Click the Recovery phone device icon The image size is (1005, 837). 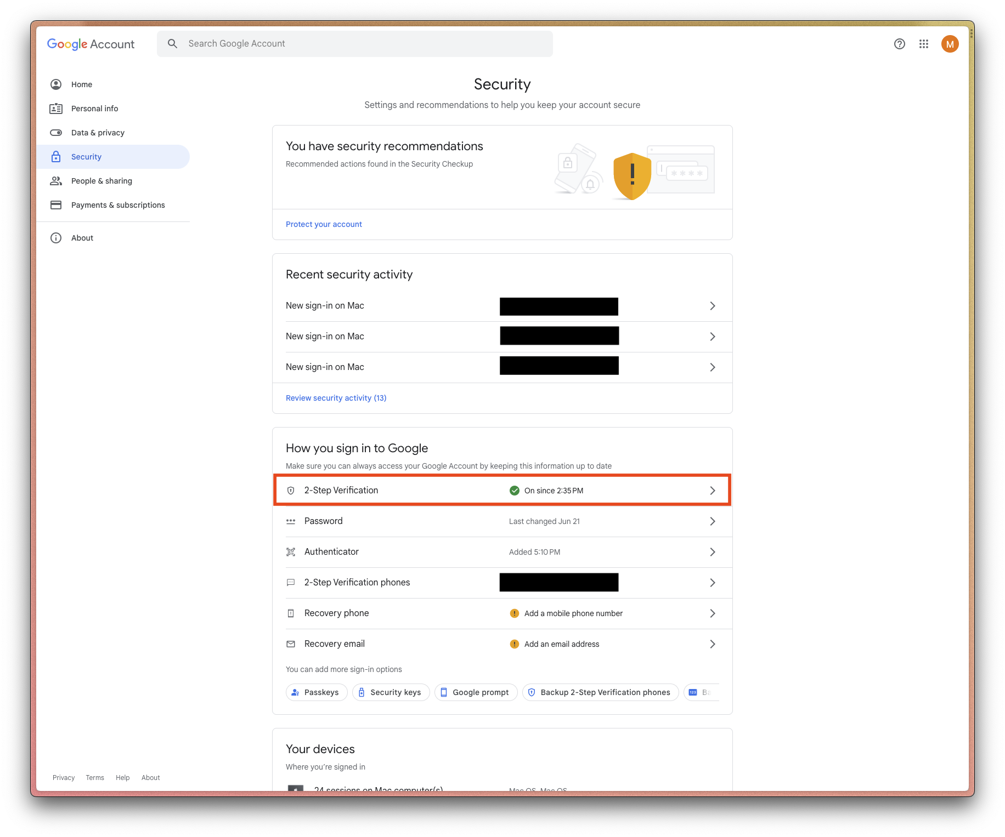click(291, 613)
